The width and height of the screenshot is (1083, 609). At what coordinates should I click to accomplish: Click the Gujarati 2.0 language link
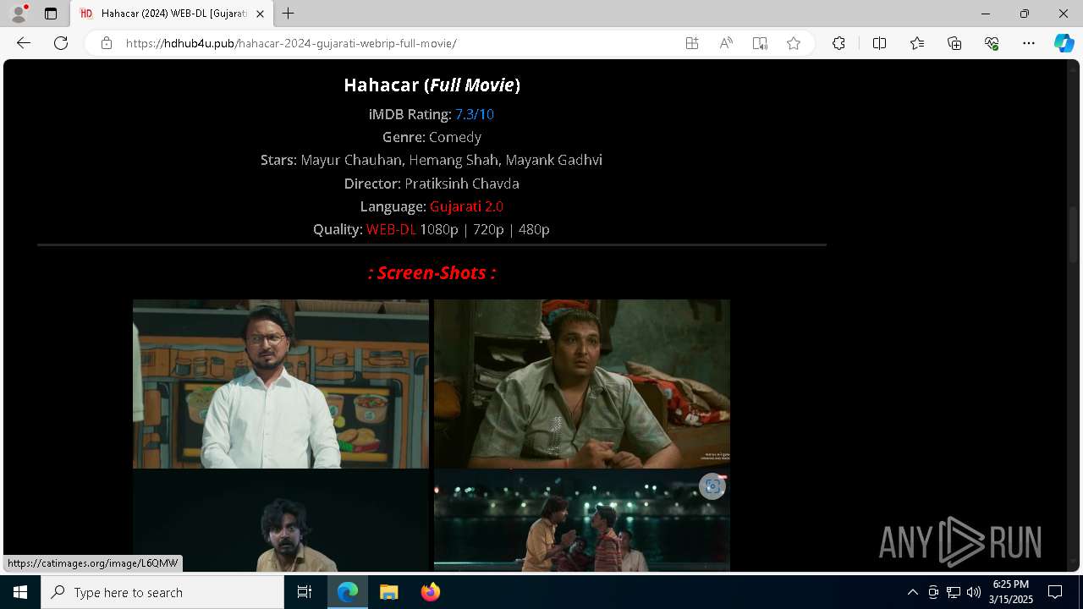[466, 206]
